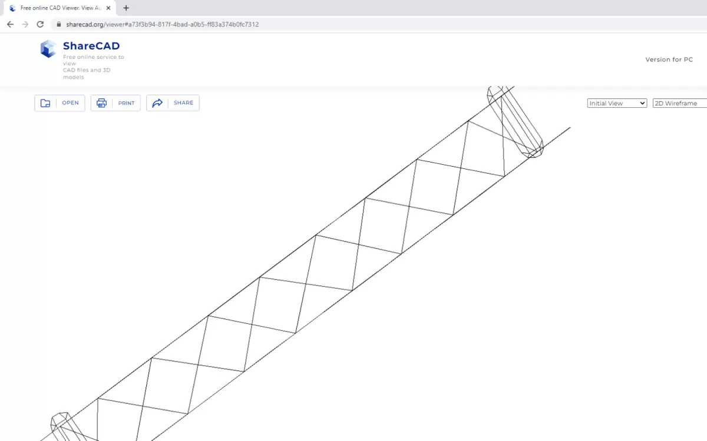Screen dimensions: 707x441
Task: Click the 'Free online service to view' tagline
Action: [94, 60]
